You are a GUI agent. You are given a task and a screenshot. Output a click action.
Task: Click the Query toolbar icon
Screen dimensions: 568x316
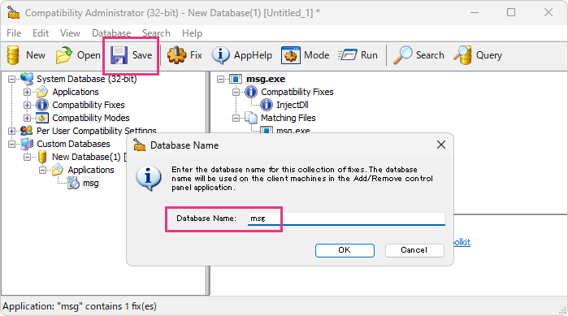click(463, 55)
